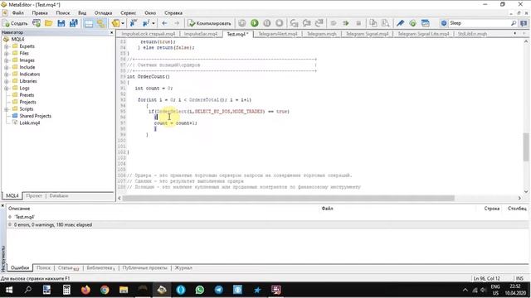Expand the Files folder in Navigator

click(6, 53)
